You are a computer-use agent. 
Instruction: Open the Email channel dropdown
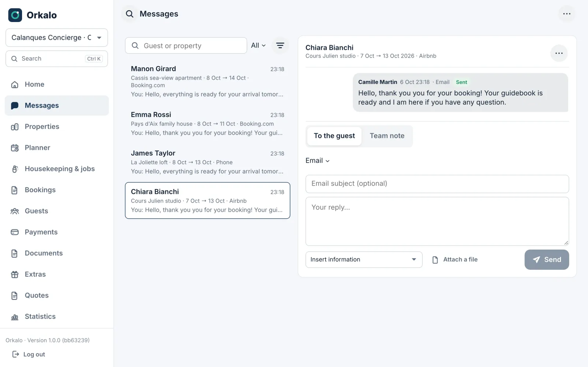(318, 161)
